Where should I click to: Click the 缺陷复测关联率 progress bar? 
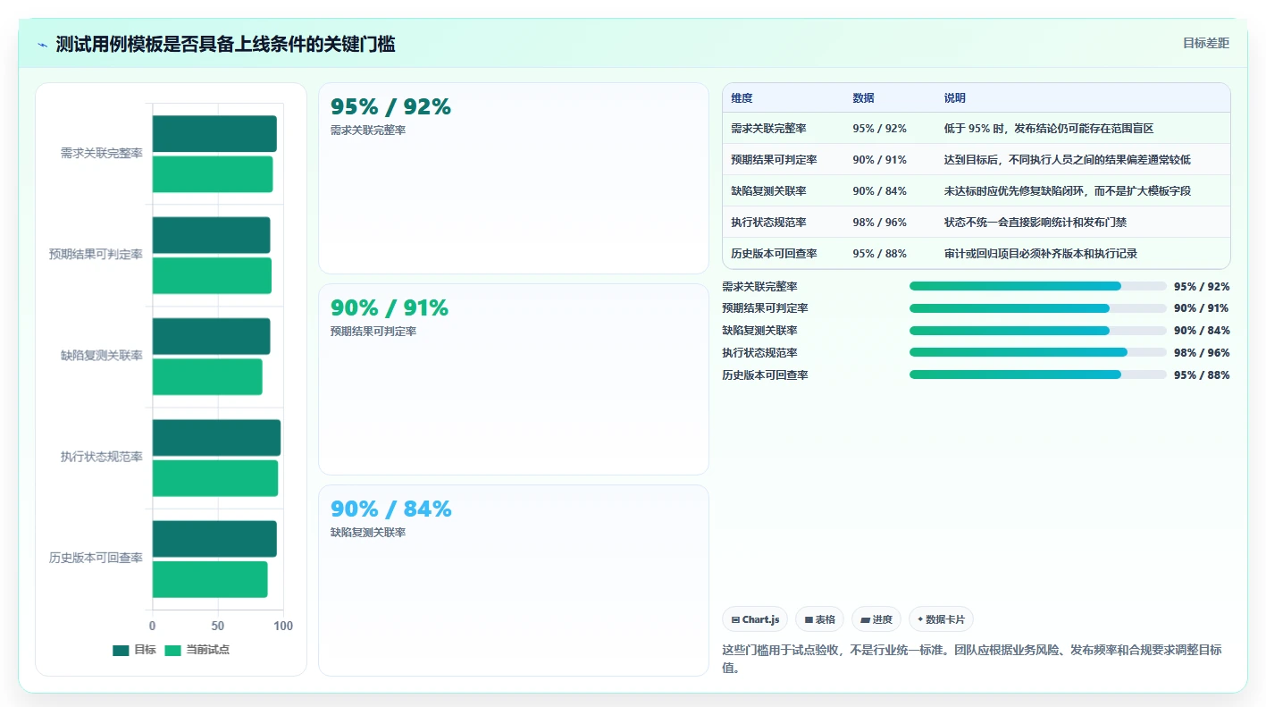(x=1038, y=331)
